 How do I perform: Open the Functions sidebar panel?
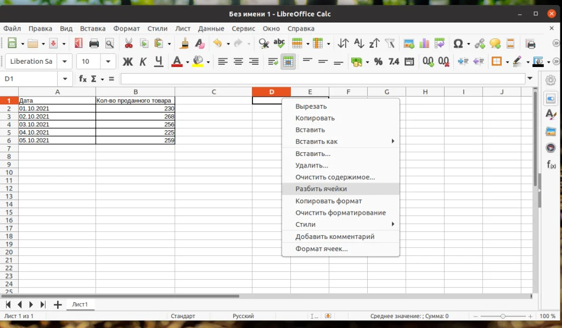coord(550,163)
